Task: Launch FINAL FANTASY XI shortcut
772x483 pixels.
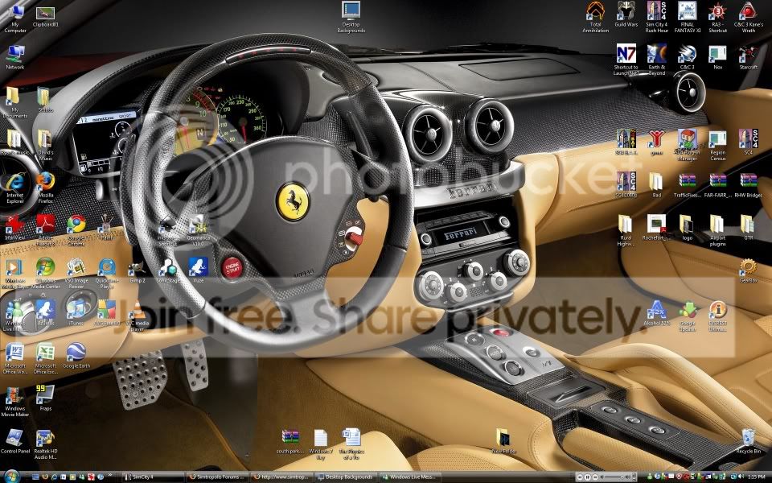Action: click(688, 17)
